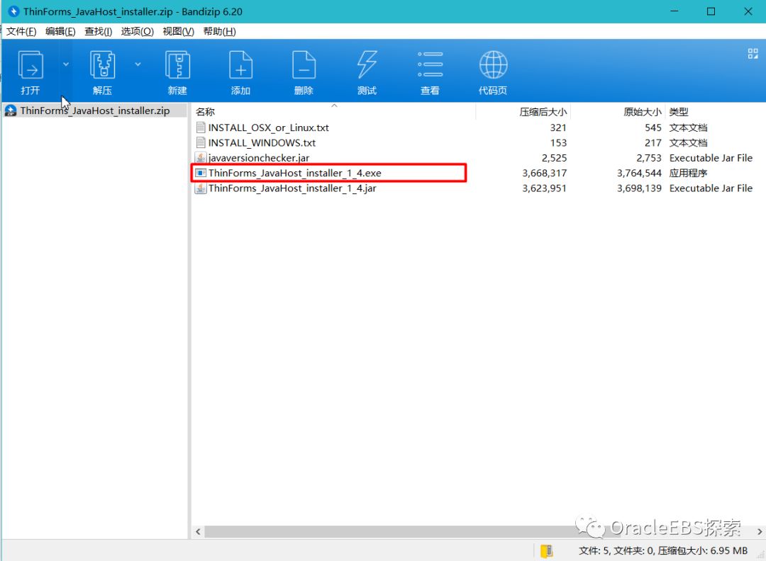Click the status bar file count text
This screenshot has width=766, height=561.
pos(663,551)
